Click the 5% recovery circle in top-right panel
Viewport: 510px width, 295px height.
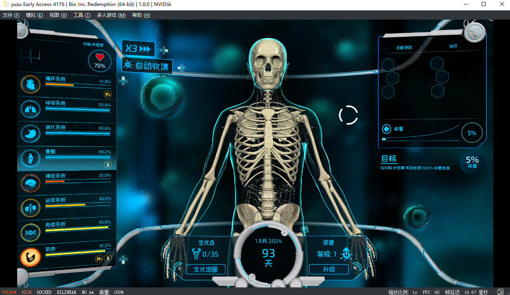pos(472,133)
